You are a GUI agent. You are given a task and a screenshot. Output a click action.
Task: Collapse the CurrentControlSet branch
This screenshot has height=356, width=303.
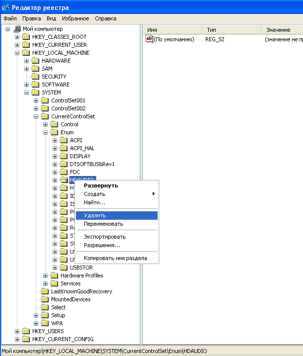[x=36, y=116]
